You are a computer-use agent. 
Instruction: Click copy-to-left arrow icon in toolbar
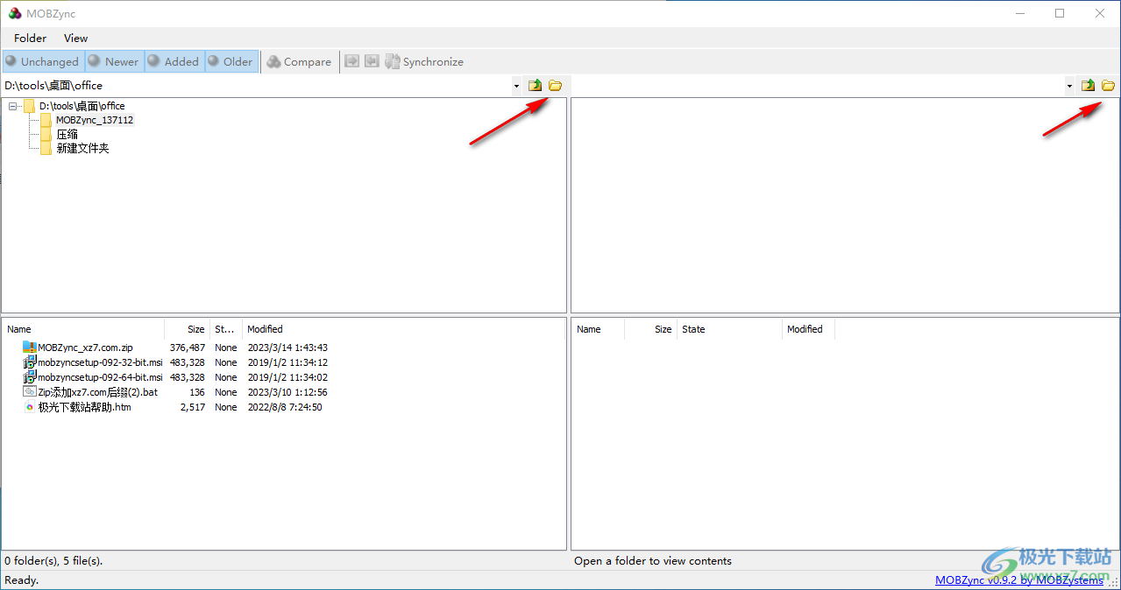point(372,61)
